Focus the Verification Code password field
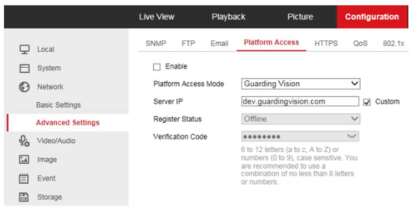The width and height of the screenshot is (413, 213). pos(293,137)
